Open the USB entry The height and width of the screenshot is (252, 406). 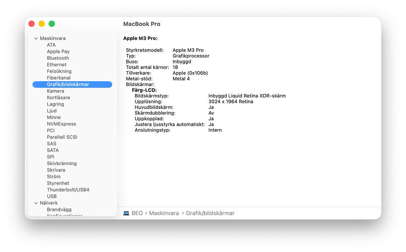[52, 196]
